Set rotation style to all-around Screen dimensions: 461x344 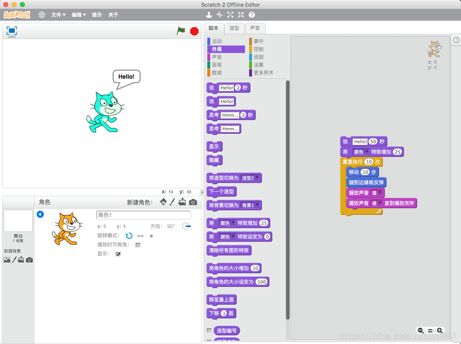129,236
